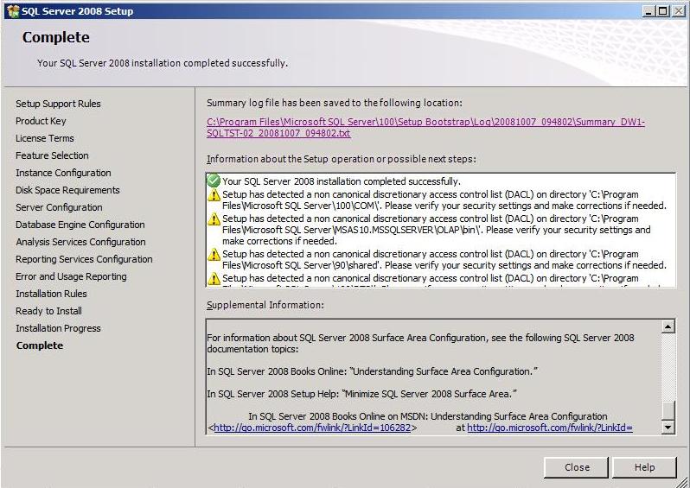
Task: Click warning icon for 100\COM directory
Action: [214, 194]
